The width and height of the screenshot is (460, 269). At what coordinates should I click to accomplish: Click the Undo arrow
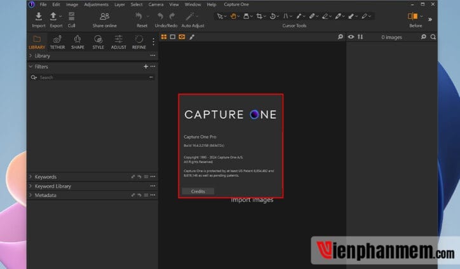(x=160, y=17)
